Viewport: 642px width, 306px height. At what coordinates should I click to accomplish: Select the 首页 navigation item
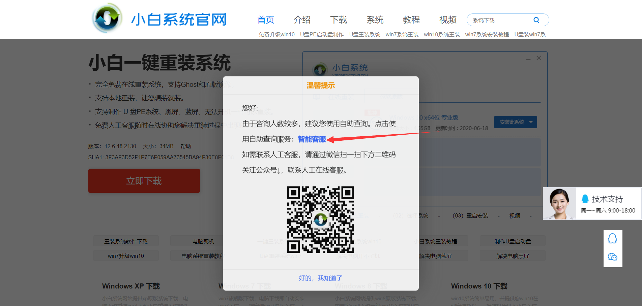(265, 20)
